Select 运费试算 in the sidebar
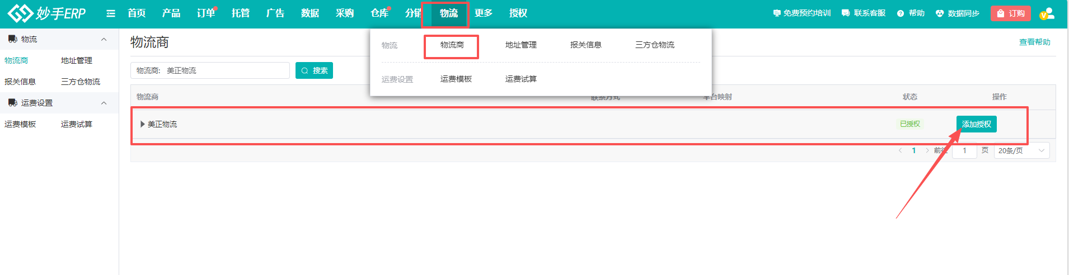 tap(77, 124)
